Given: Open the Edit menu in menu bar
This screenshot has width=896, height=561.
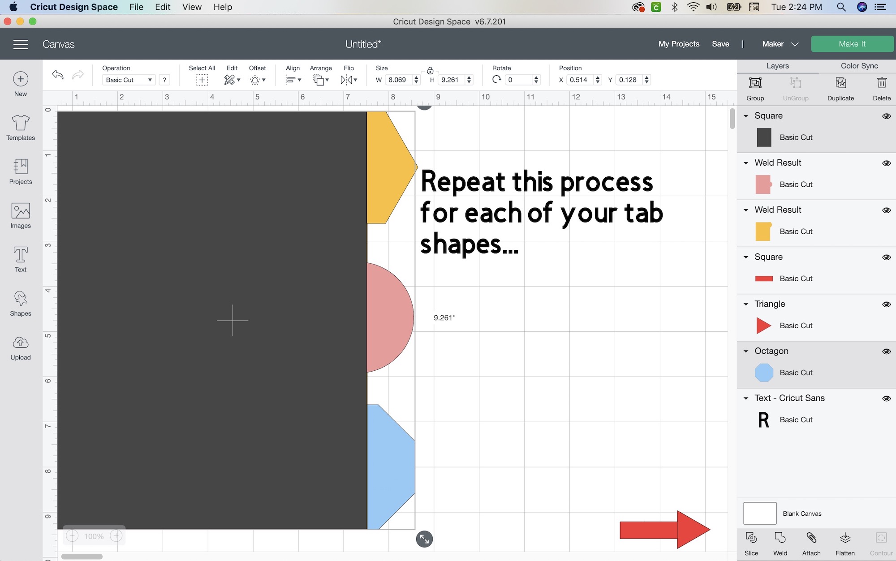Looking at the screenshot, I should [x=163, y=7].
